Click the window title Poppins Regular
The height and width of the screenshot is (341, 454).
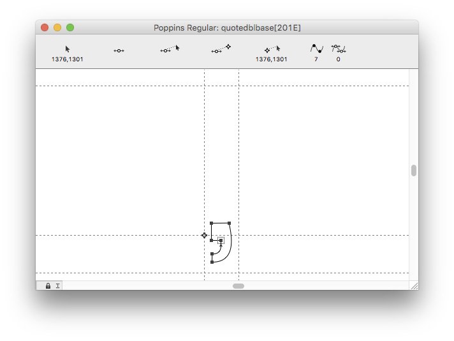coord(226,27)
